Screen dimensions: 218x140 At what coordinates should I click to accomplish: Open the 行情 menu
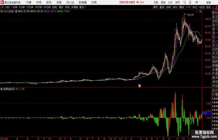click(29, 2)
